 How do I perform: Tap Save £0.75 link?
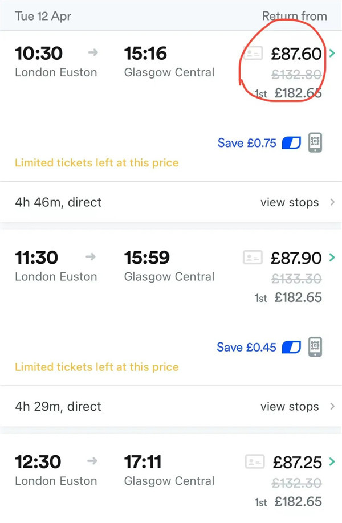tap(247, 143)
